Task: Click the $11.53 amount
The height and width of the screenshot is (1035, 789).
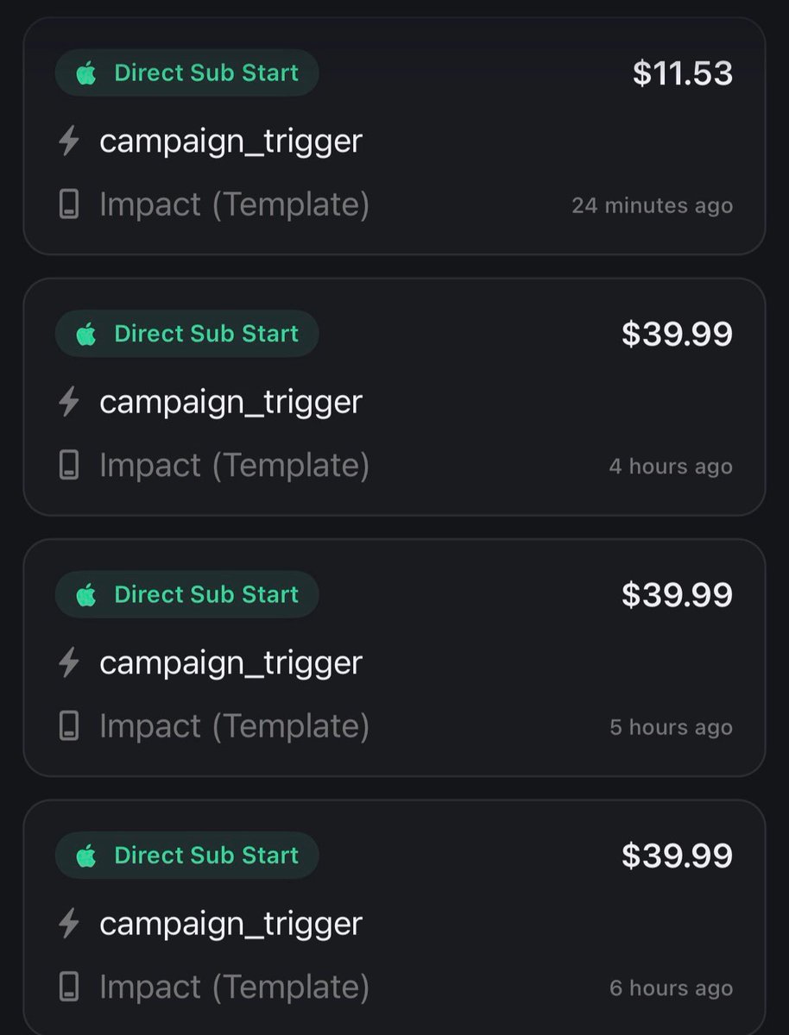Action: (683, 73)
